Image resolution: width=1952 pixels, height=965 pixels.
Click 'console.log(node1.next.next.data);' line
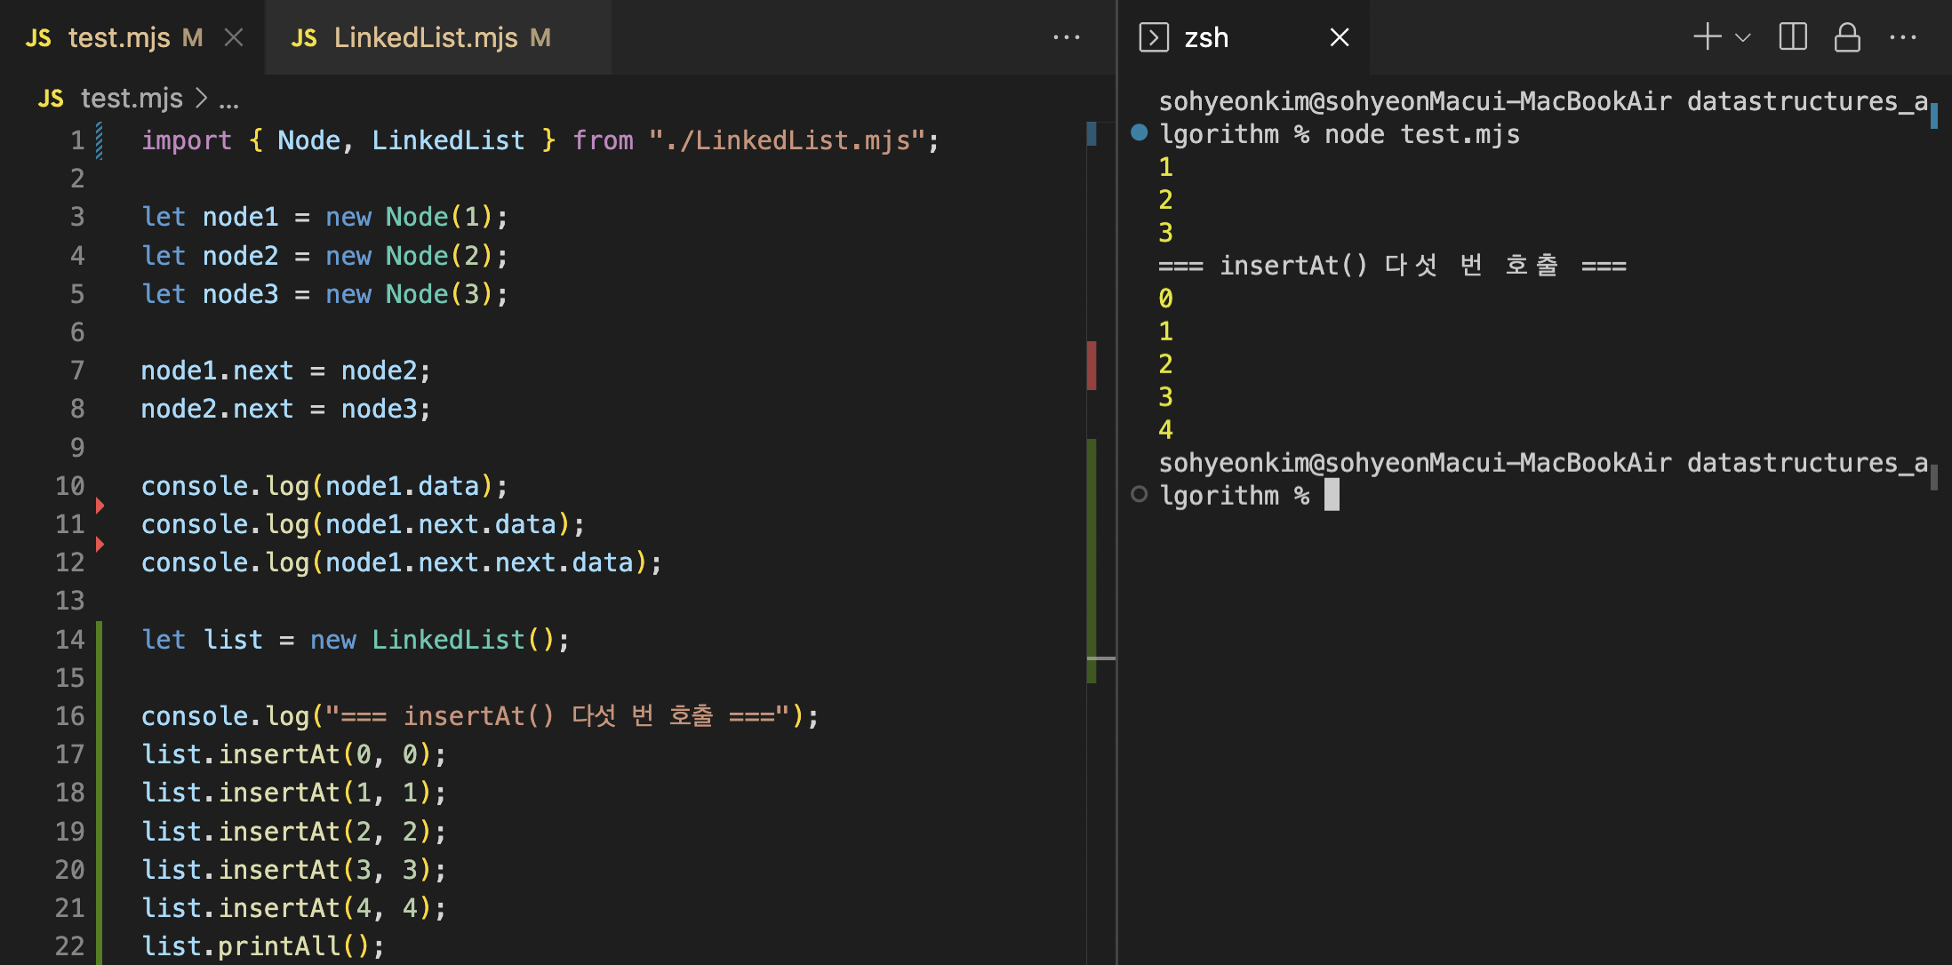click(x=402, y=562)
